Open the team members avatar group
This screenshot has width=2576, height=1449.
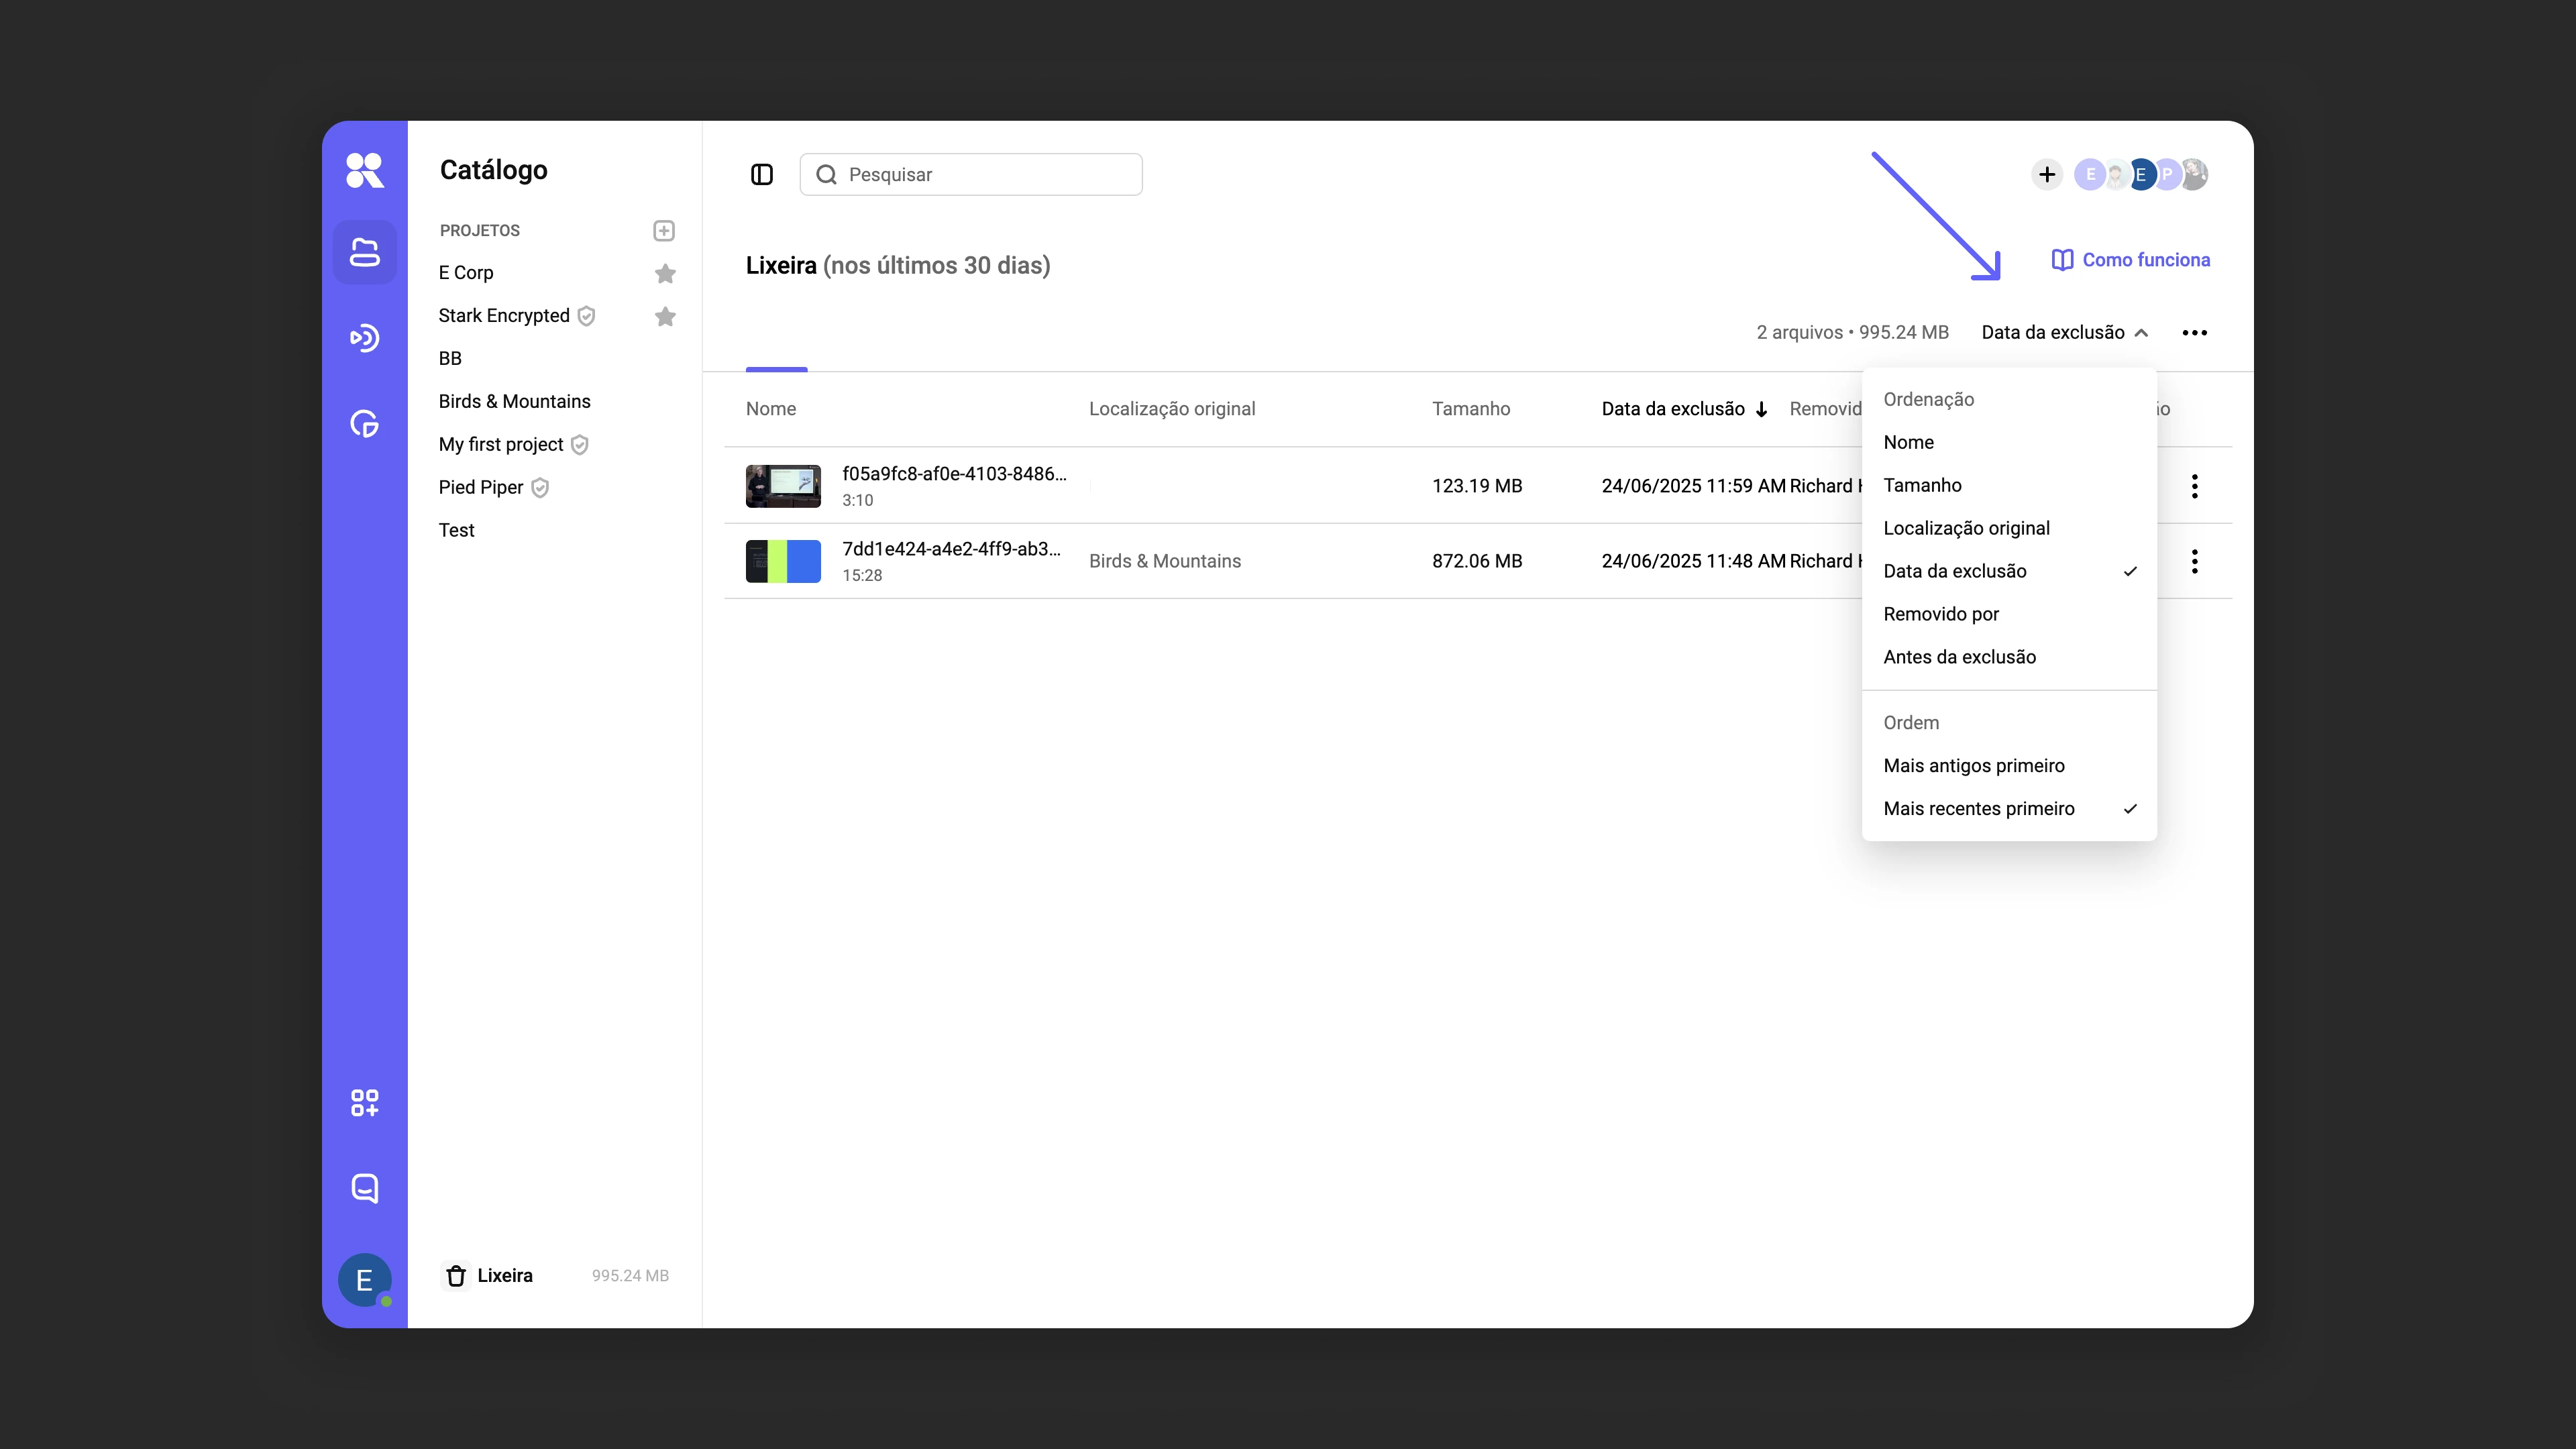(x=2141, y=175)
